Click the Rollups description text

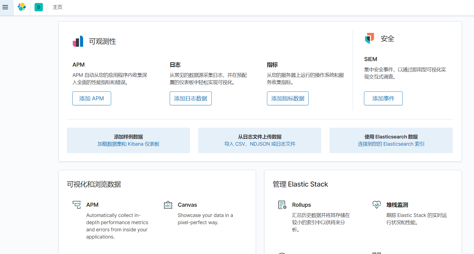(x=321, y=222)
